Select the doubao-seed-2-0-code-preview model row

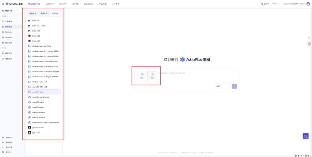(x=44, y=61)
